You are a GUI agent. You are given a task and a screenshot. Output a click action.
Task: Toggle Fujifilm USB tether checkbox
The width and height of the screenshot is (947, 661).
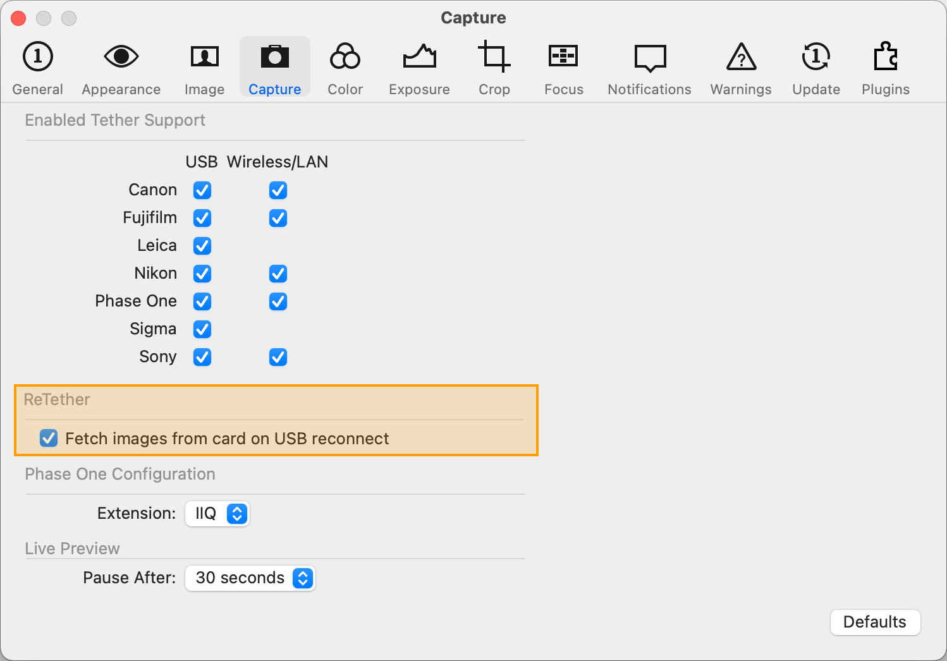point(202,218)
